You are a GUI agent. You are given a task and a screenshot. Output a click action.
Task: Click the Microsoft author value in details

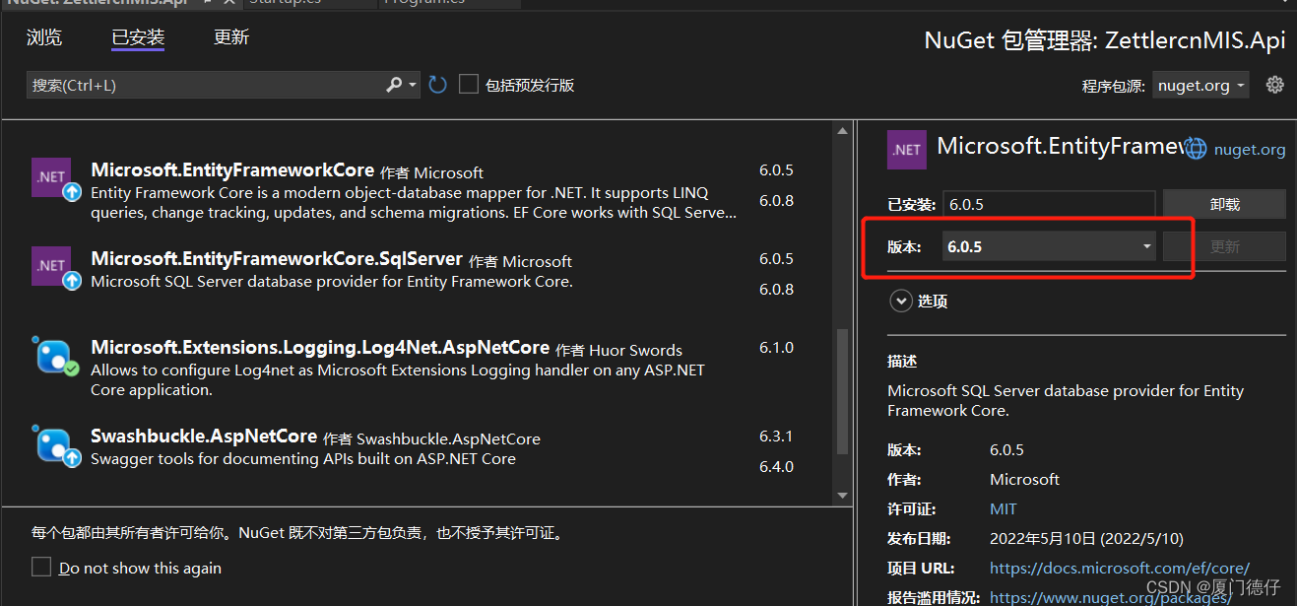point(1024,480)
